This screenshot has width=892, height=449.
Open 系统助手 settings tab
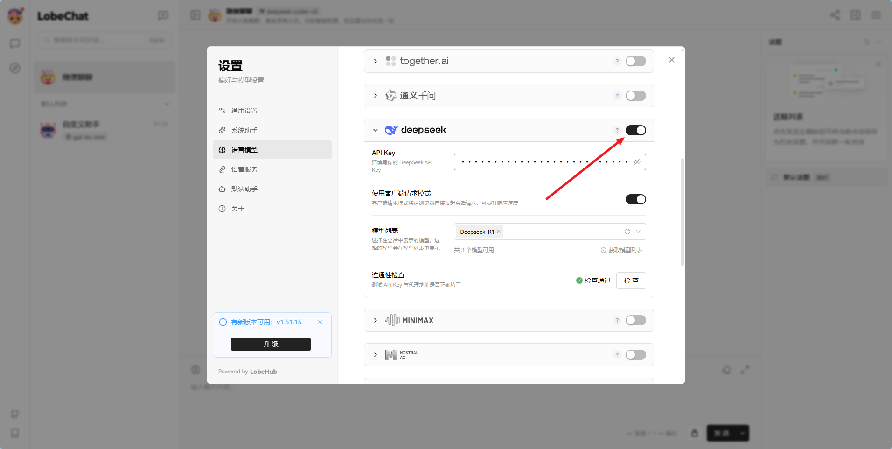coord(272,130)
